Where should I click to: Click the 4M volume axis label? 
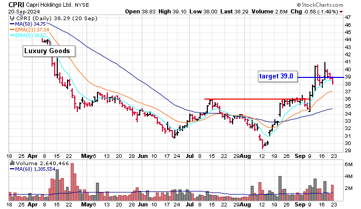[348, 176]
